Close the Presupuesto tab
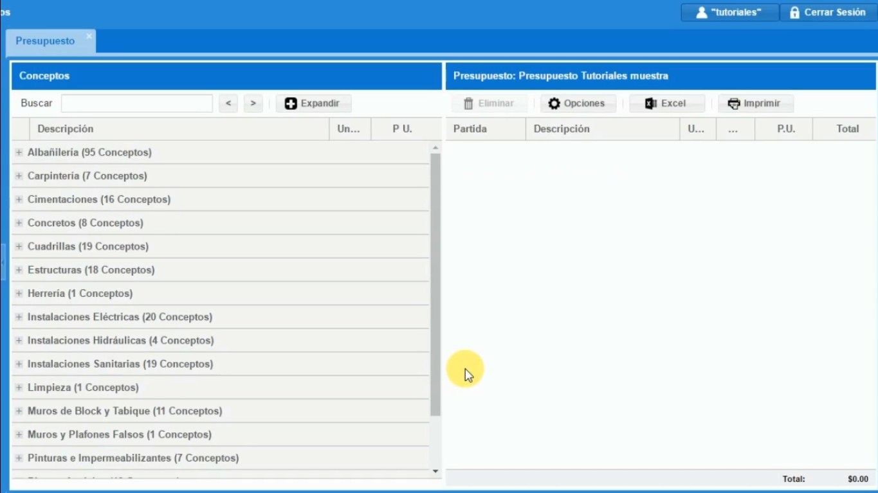The height and width of the screenshot is (493, 878). click(89, 36)
